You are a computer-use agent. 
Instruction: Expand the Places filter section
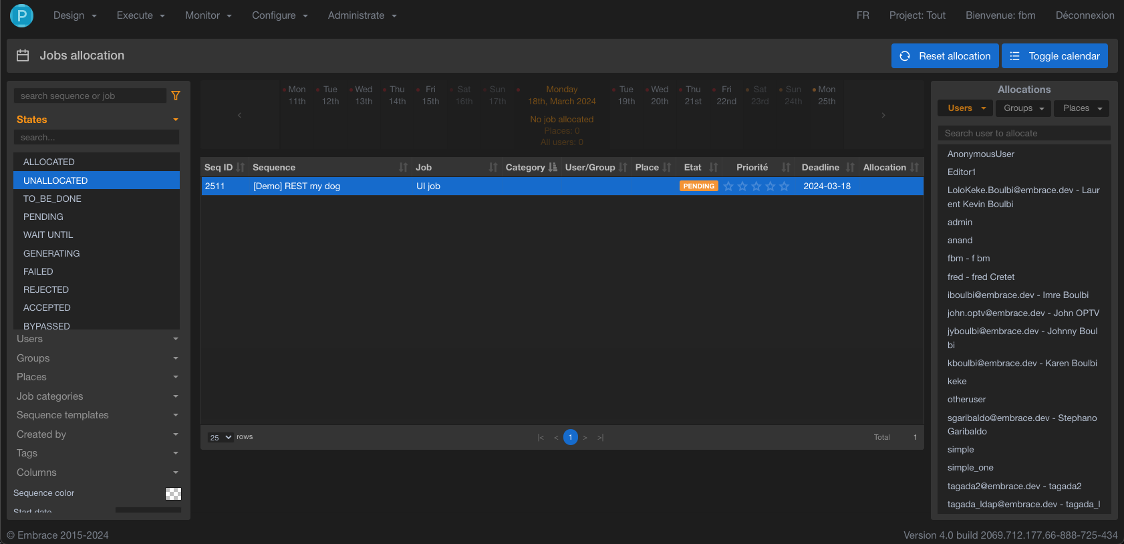tap(98, 377)
